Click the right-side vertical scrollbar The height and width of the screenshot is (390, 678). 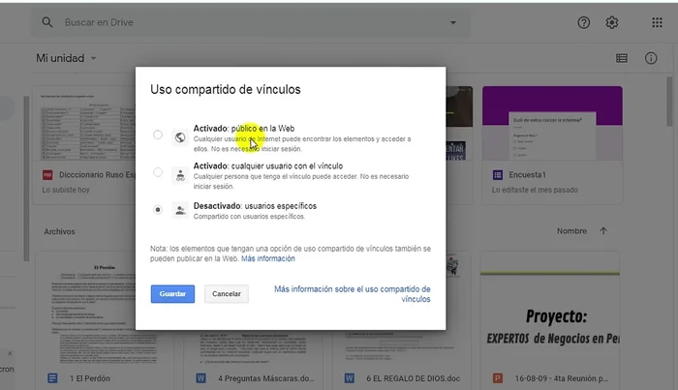click(x=669, y=102)
